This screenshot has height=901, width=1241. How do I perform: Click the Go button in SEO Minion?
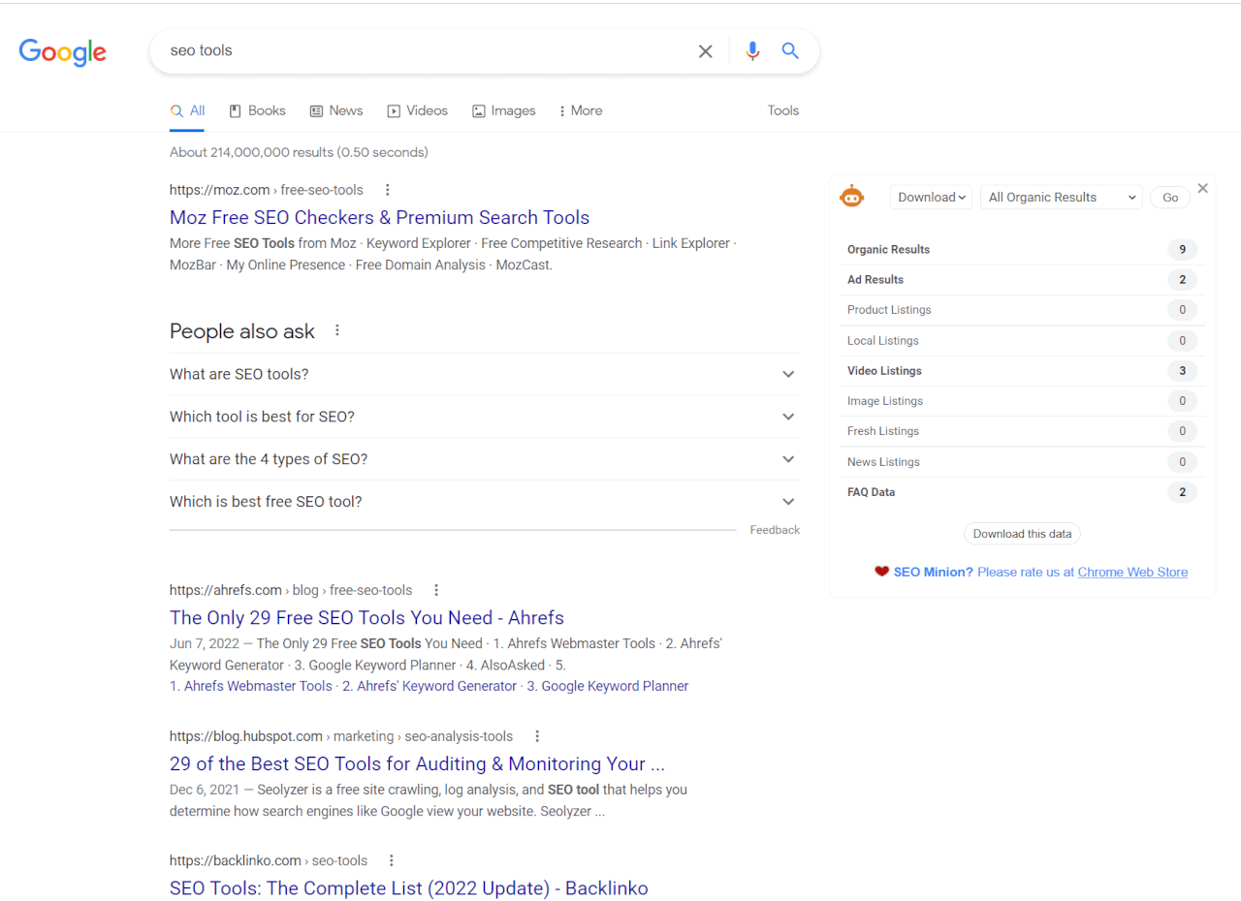coord(1170,198)
